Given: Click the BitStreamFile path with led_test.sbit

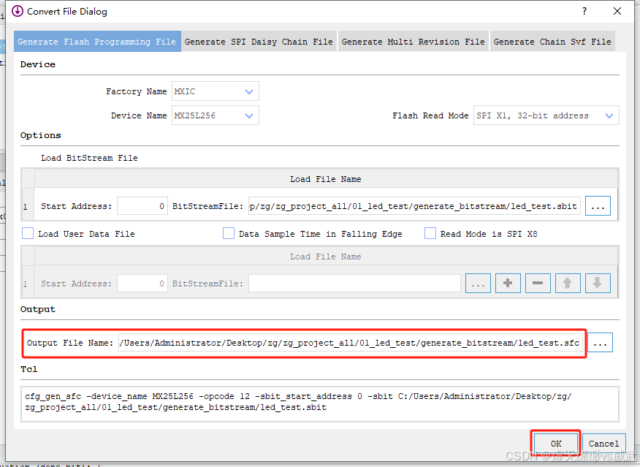Looking at the screenshot, I should [x=414, y=206].
